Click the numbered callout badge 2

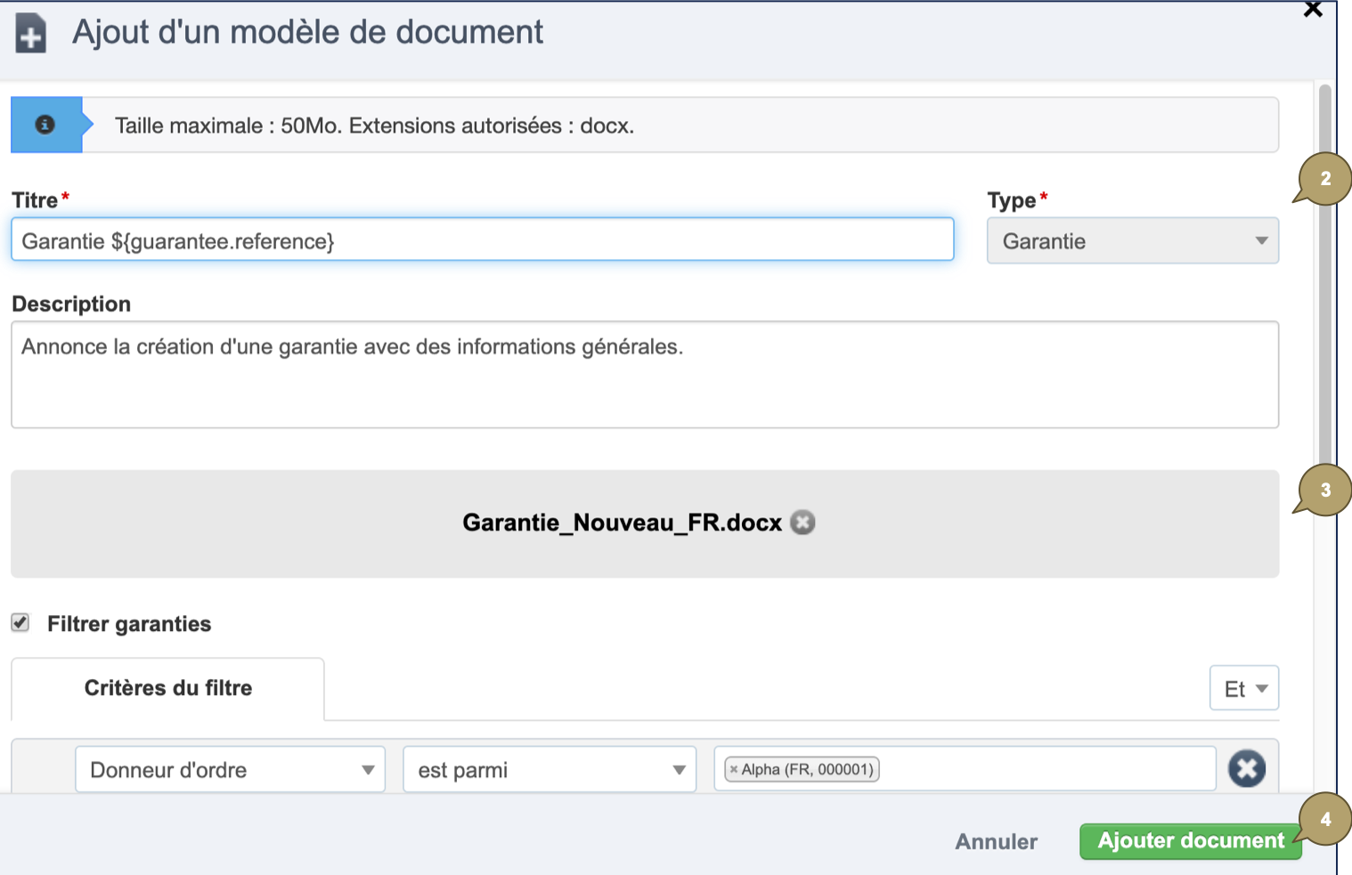point(1326,177)
